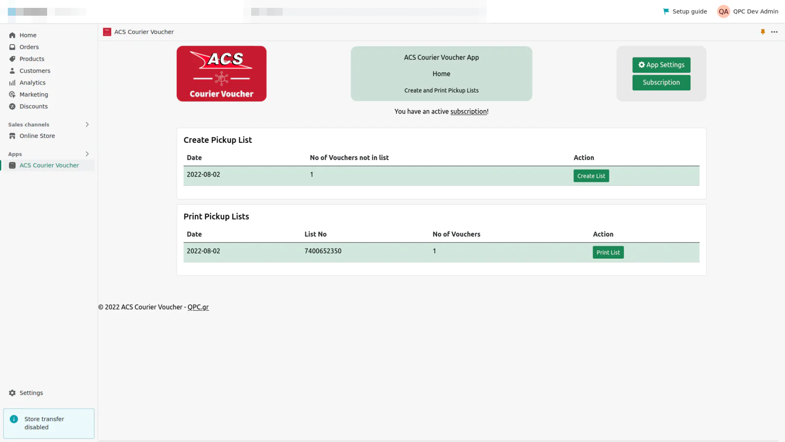Click the top search bar
The image size is (785, 442).
[365, 11]
